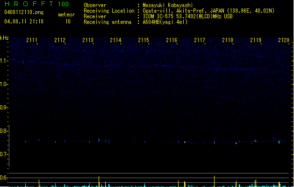Click the 0.9 kHz frequency label
Image resolution: width=294 pixels, height=187 pixels.
point(4,108)
